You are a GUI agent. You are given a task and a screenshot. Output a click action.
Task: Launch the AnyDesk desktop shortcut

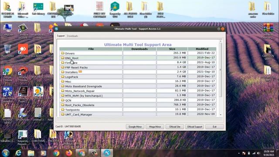point(23,51)
